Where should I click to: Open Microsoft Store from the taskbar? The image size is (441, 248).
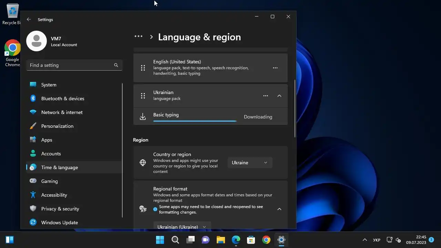(251, 240)
